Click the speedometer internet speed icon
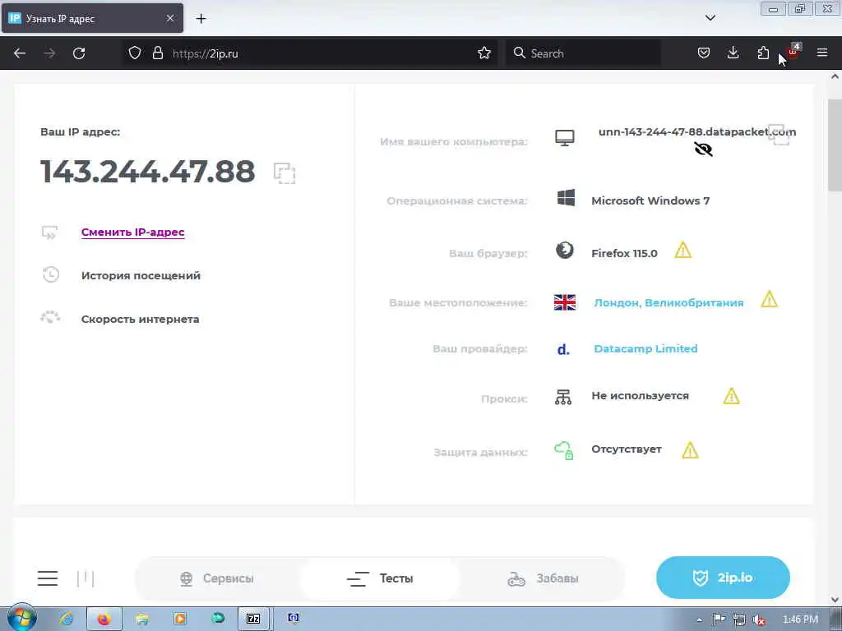 pos(50,317)
